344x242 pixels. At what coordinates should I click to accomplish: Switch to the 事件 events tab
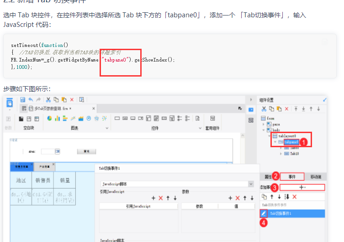click(x=292, y=176)
